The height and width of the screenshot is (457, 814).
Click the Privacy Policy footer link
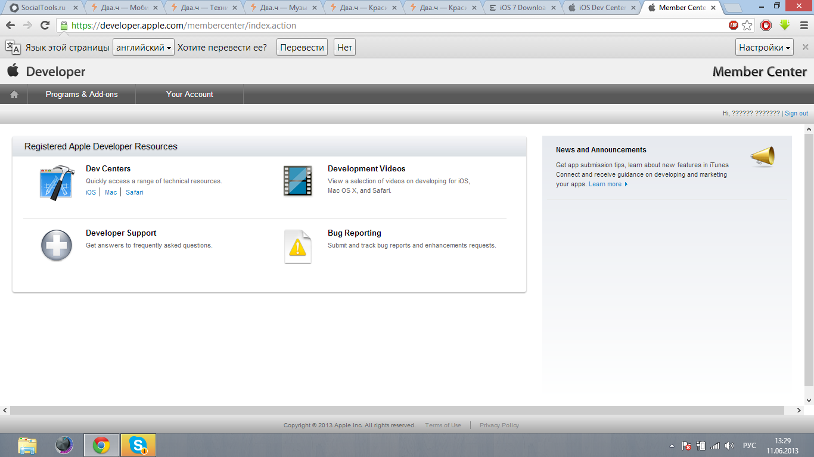(499, 425)
